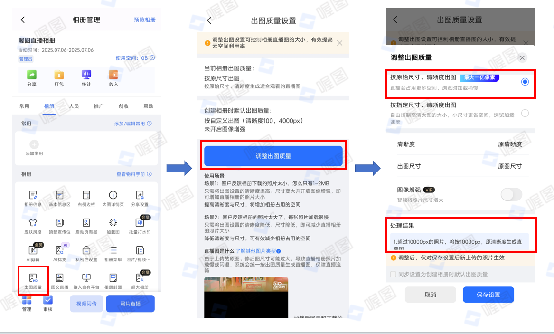Dismiss the orange tip banner in middle screen
The image size is (554, 334).
(x=339, y=43)
